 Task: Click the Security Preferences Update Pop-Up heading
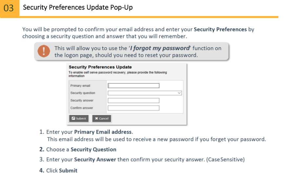click(x=78, y=7)
